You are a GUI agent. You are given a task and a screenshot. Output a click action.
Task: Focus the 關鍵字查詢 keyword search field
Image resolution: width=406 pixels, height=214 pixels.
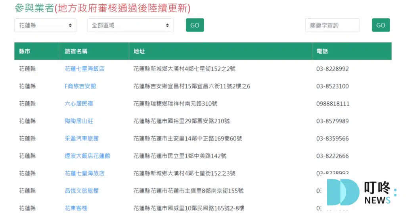pyautogui.click(x=332, y=25)
